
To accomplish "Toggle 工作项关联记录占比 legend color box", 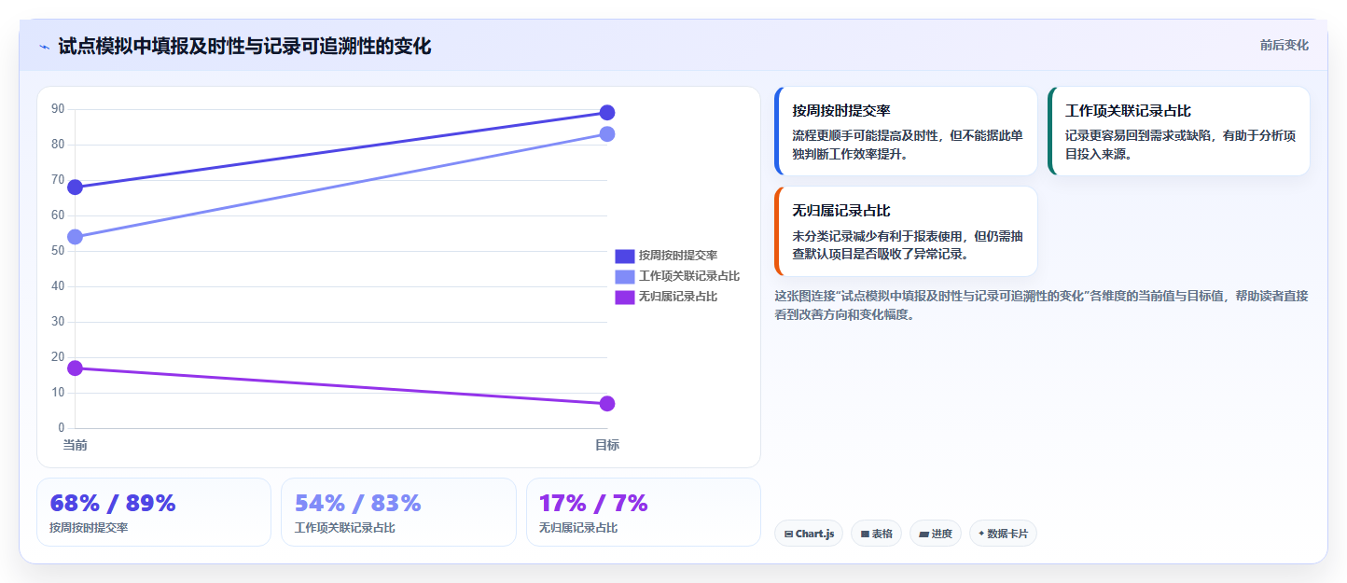I will click(x=624, y=276).
